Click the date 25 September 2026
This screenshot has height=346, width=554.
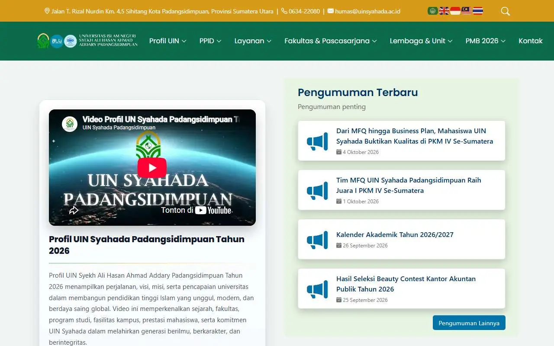365,300
